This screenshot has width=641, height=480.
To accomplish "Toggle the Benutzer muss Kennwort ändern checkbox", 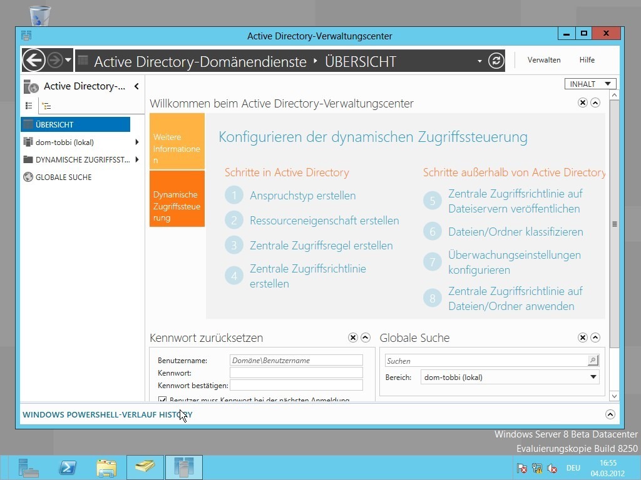I will coord(162,399).
